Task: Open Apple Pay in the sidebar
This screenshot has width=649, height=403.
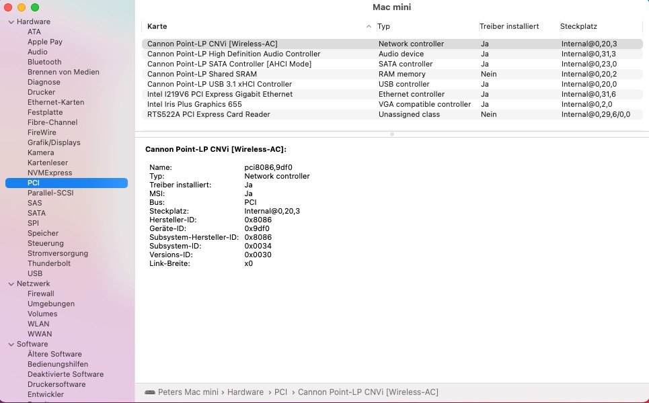Action: pos(44,42)
